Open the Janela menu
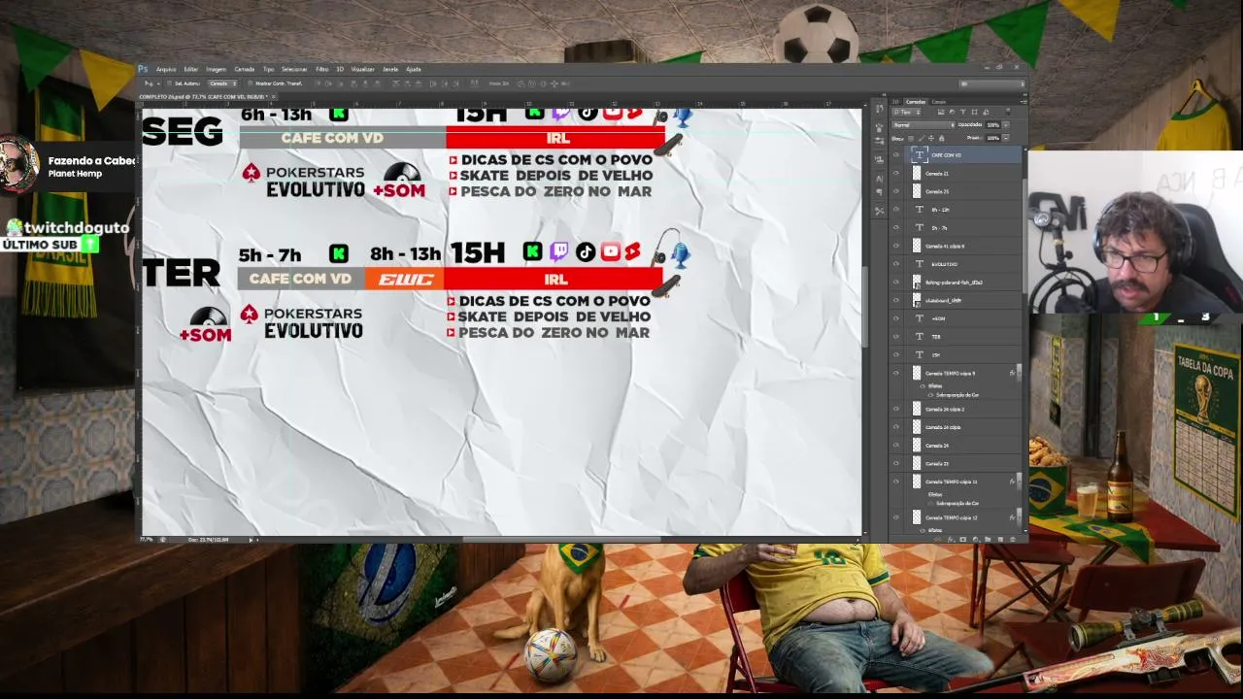 click(390, 69)
